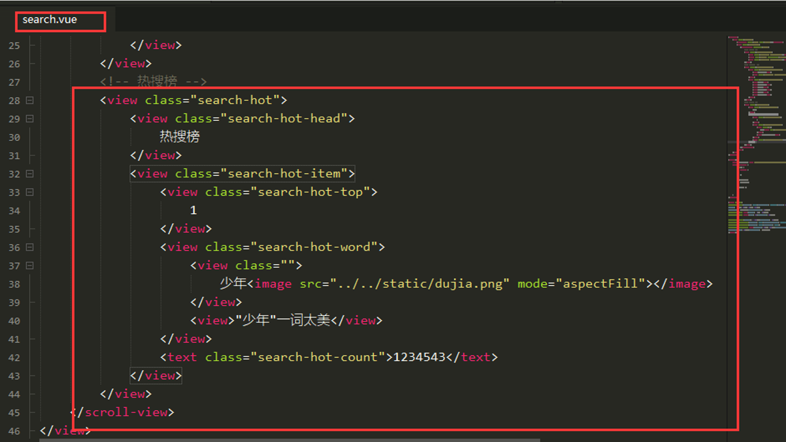Click "search-hot-word" class value
Viewport: 786px width, 442px height.
pyautogui.click(x=314, y=247)
